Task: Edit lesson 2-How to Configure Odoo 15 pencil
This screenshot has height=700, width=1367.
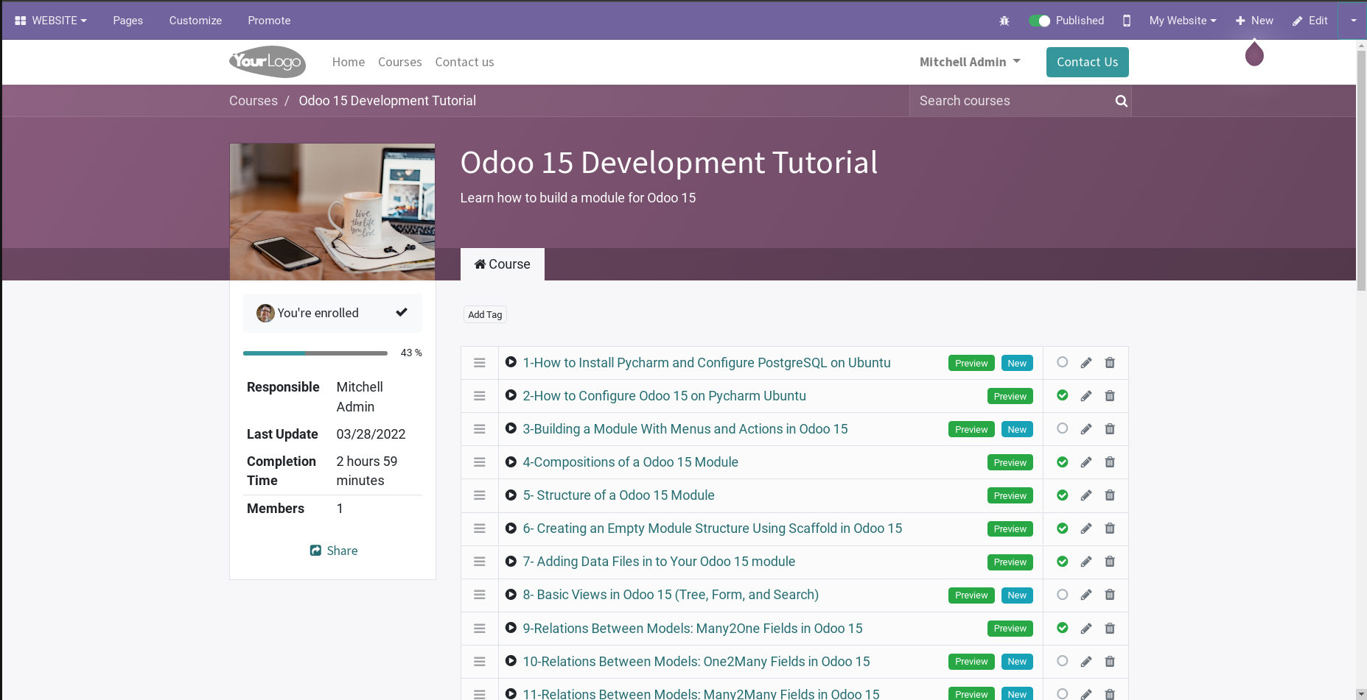Action: pyautogui.click(x=1085, y=396)
